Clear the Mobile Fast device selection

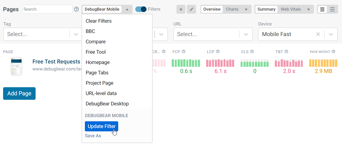tap(318, 34)
